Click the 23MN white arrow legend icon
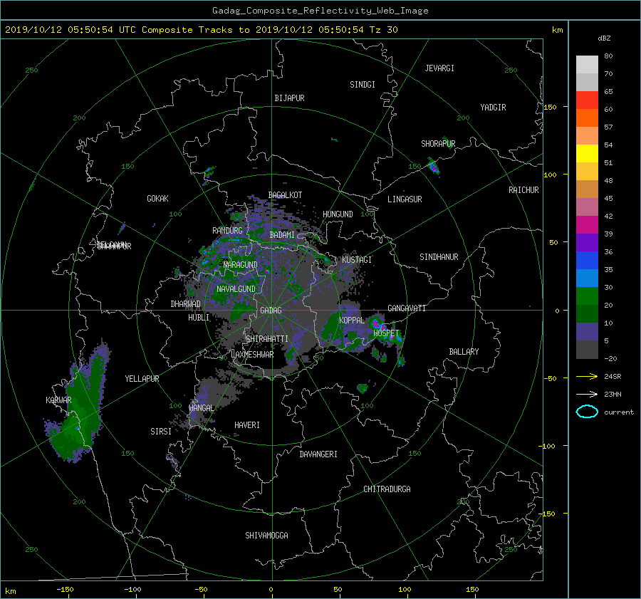Viewport: 641px width, 599px height. pos(587,394)
